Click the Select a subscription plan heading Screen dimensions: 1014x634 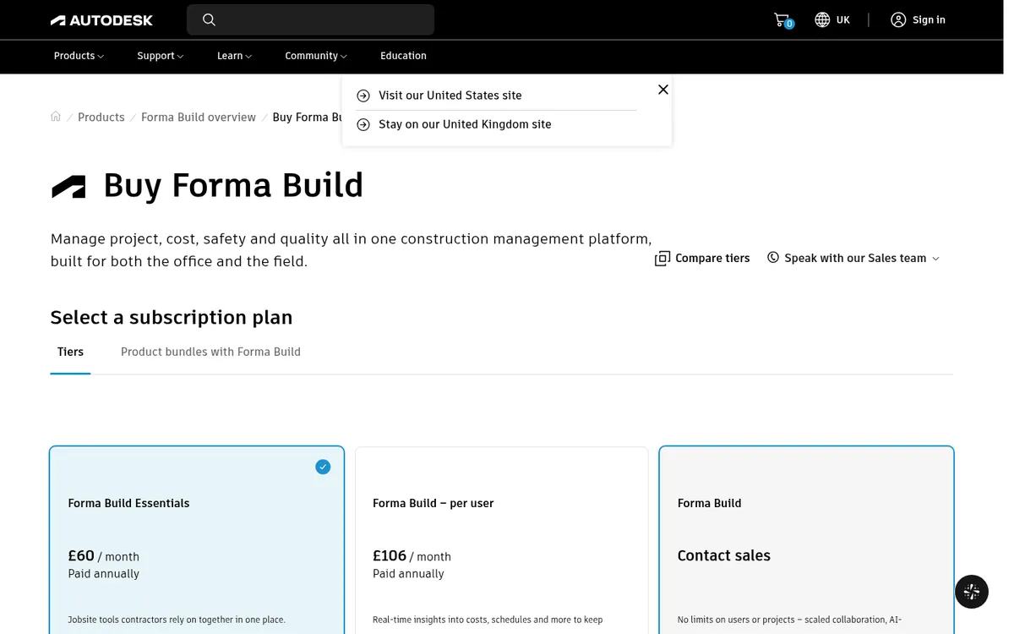(172, 317)
